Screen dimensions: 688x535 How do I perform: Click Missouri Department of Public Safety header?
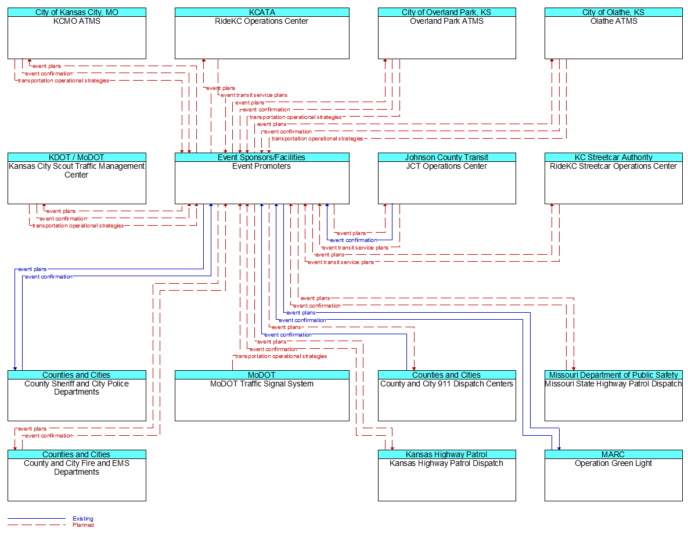click(614, 375)
